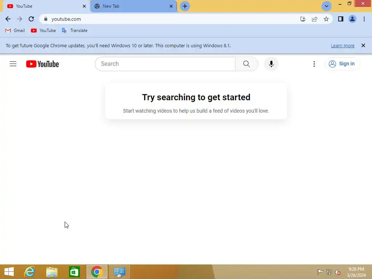Click the YouTube logo on the page
The image size is (372, 279).
(43, 64)
